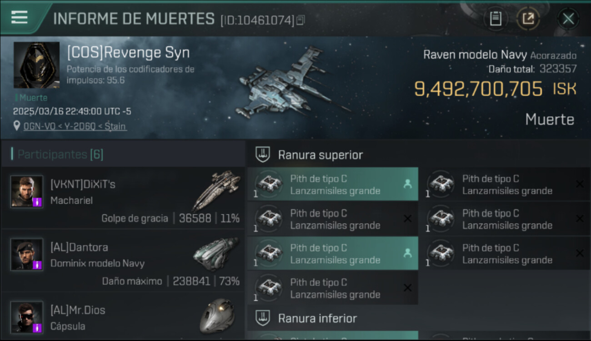Tap the purple info badge on Dantora's portrait
The width and height of the screenshot is (591, 341).
coord(38,265)
